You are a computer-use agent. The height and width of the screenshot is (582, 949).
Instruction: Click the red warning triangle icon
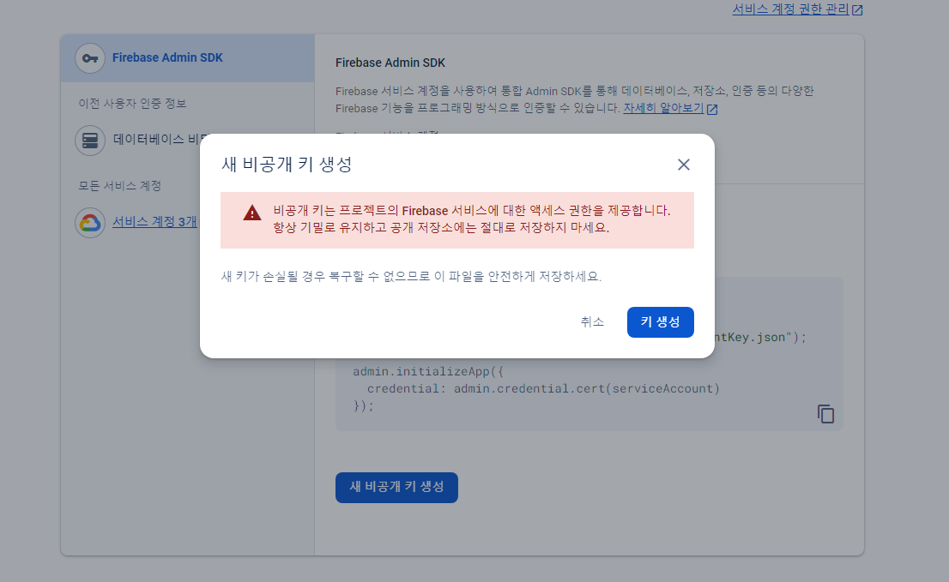[251, 213]
